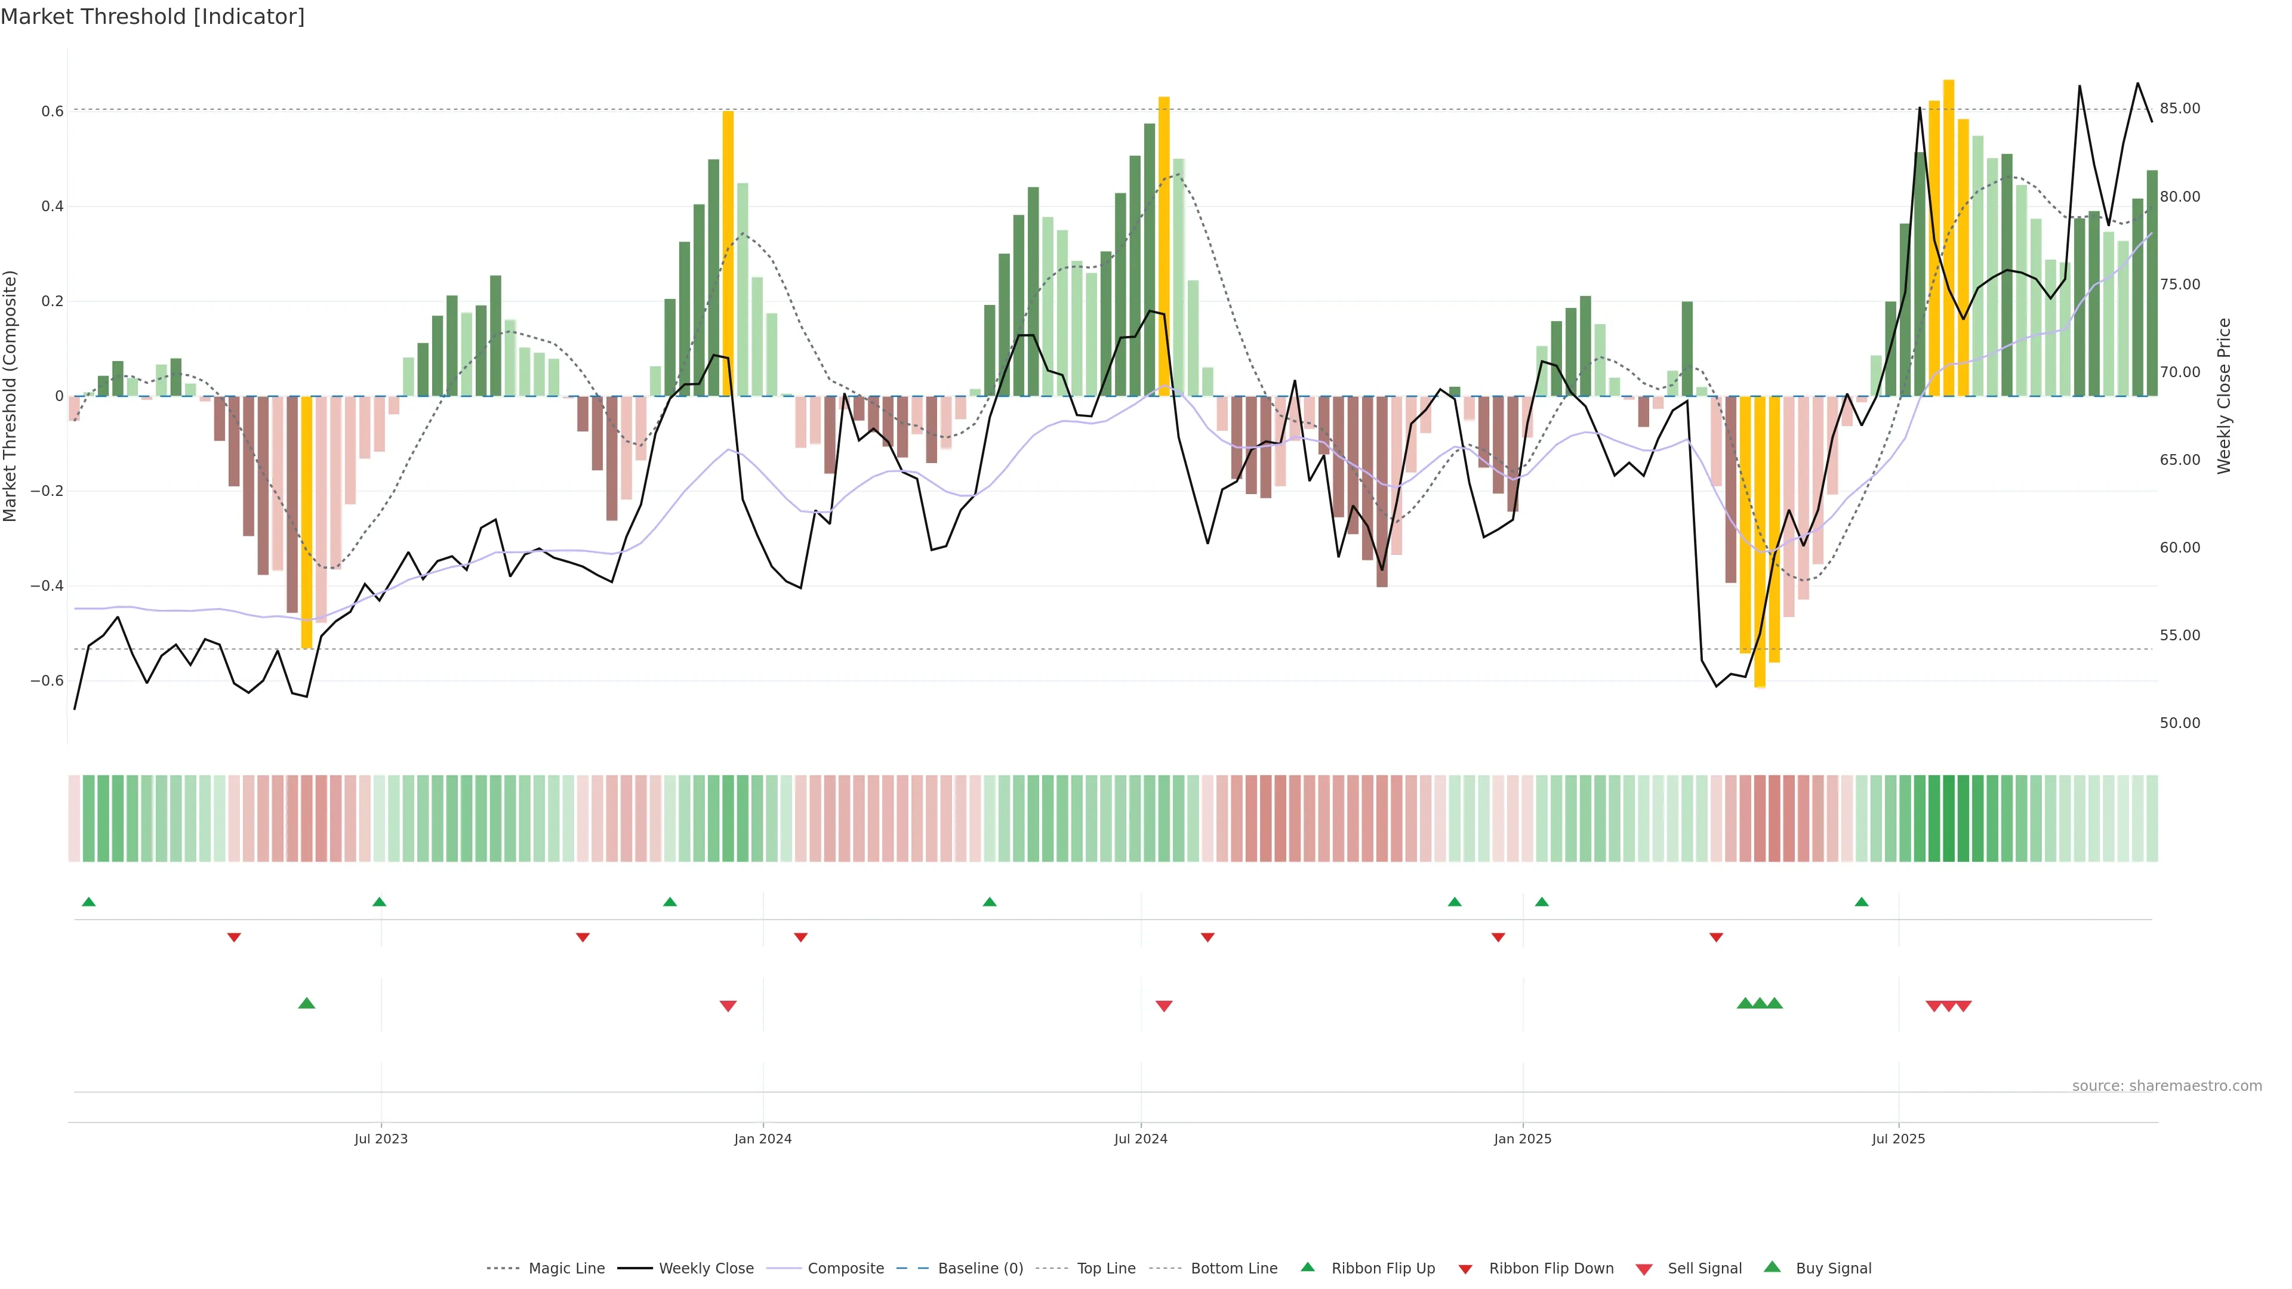Image resolution: width=2292 pixels, height=1289 pixels.
Task: Click the Top Line legend label
Action: tap(1106, 1268)
